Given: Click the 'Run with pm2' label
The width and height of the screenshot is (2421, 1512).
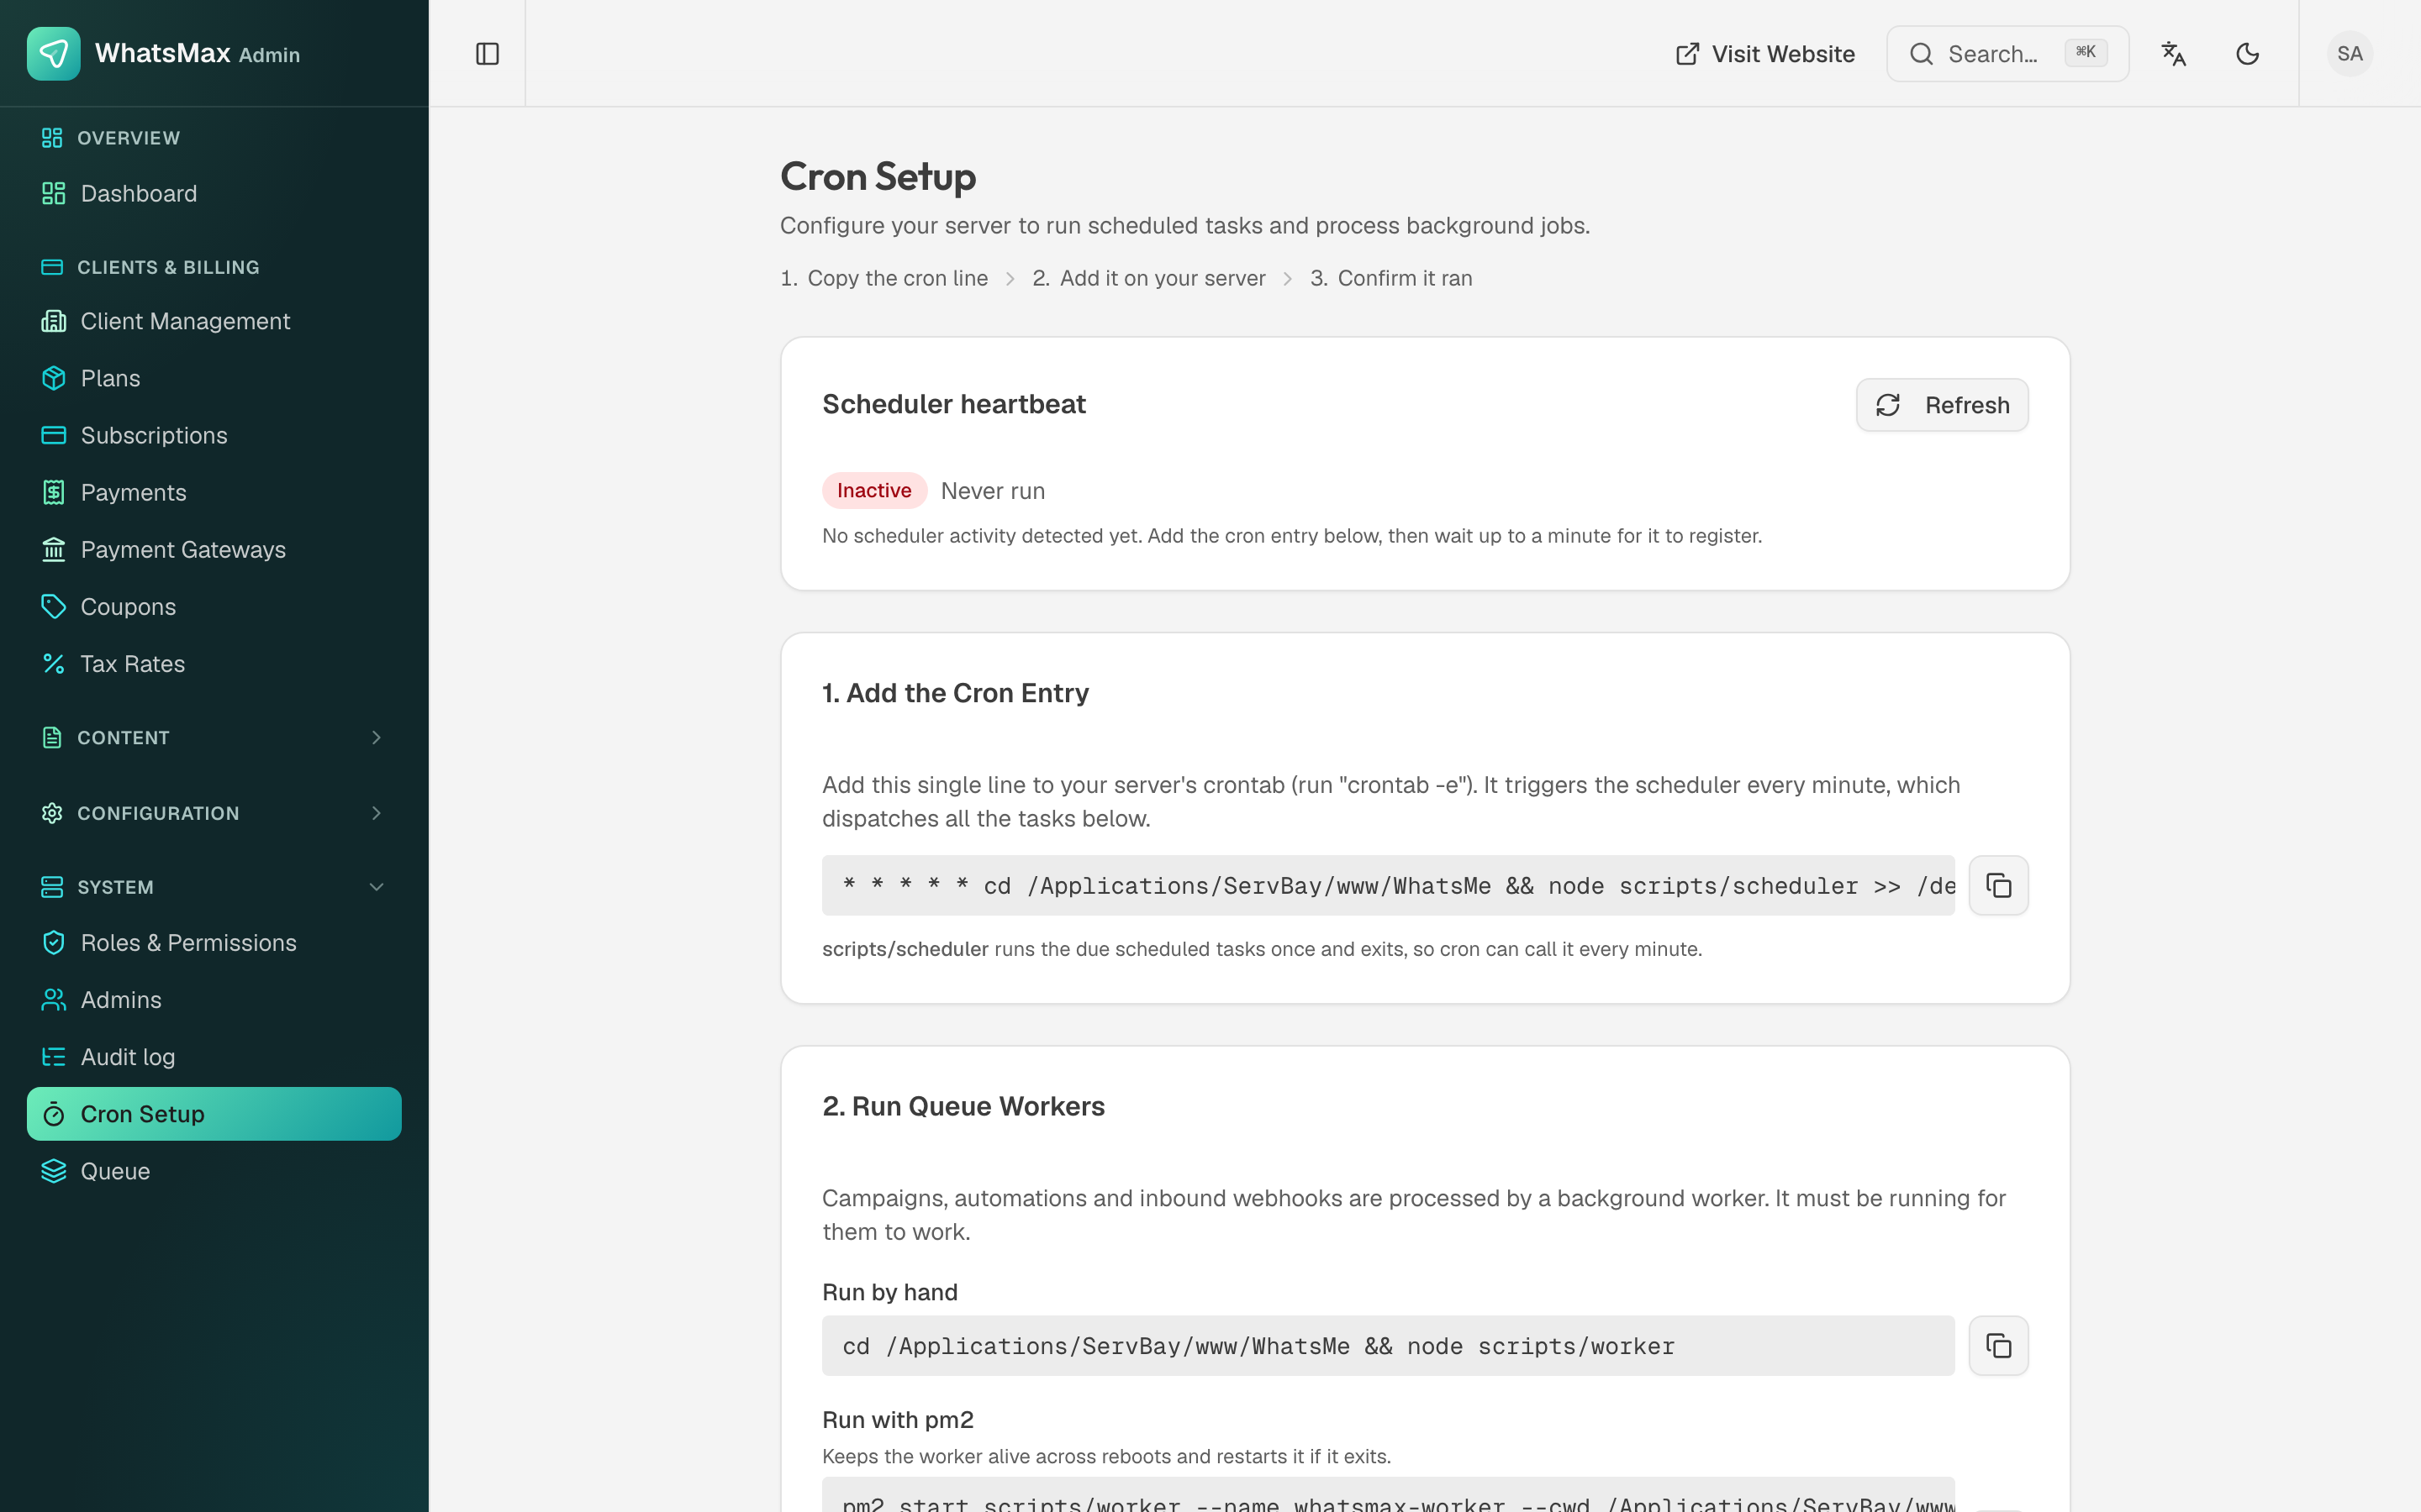Looking at the screenshot, I should 898,1420.
